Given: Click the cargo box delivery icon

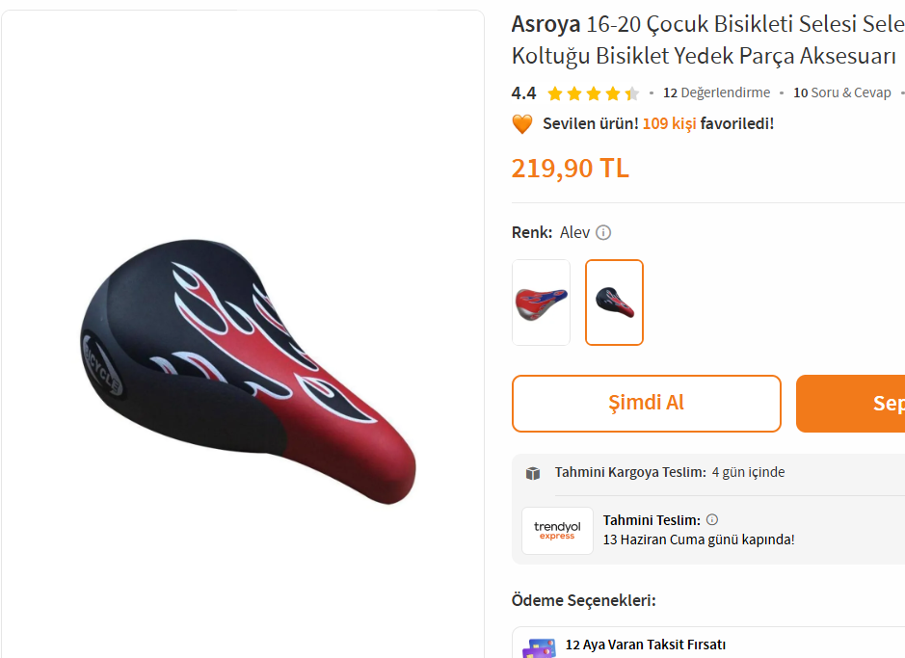Looking at the screenshot, I should tap(533, 473).
